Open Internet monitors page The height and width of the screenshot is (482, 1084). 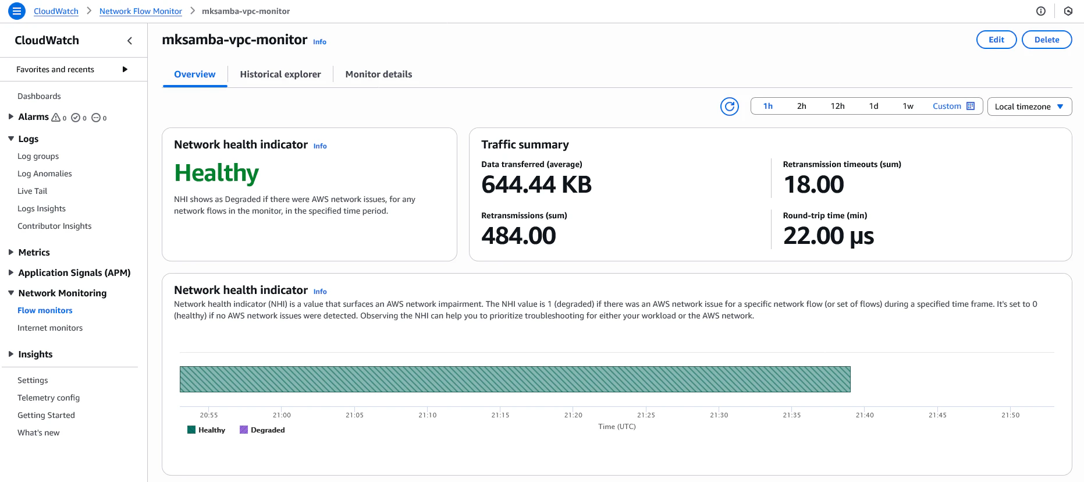tap(50, 328)
